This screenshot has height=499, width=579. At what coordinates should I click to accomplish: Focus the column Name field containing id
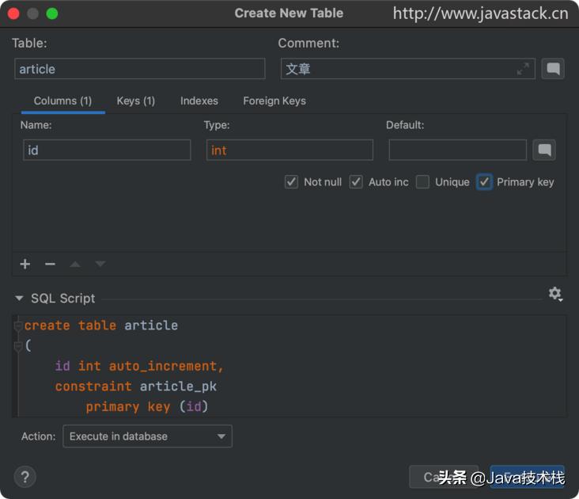(x=107, y=150)
